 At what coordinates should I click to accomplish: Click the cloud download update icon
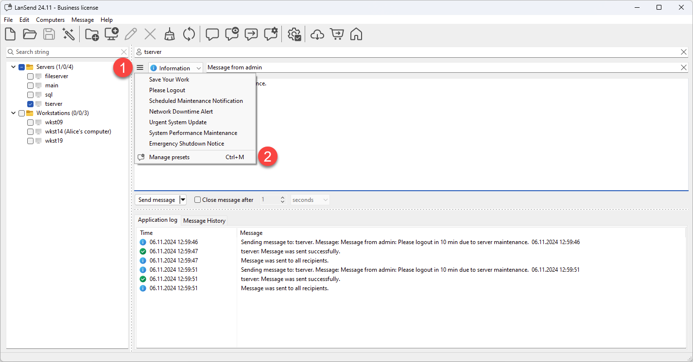pyautogui.click(x=317, y=34)
